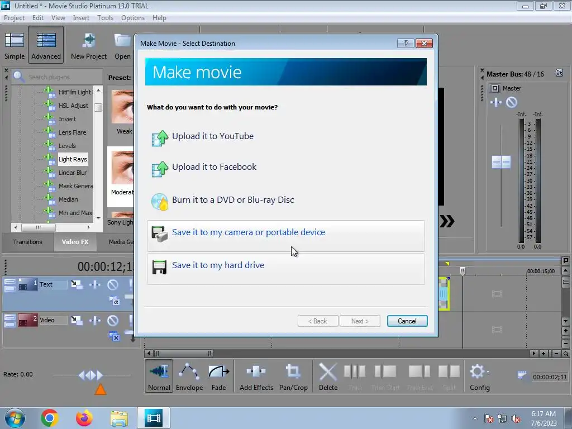The width and height of the screenshot is (572, 429).
Task: Open Google Chrome from taskbar
Action: [x=50, y=418]
